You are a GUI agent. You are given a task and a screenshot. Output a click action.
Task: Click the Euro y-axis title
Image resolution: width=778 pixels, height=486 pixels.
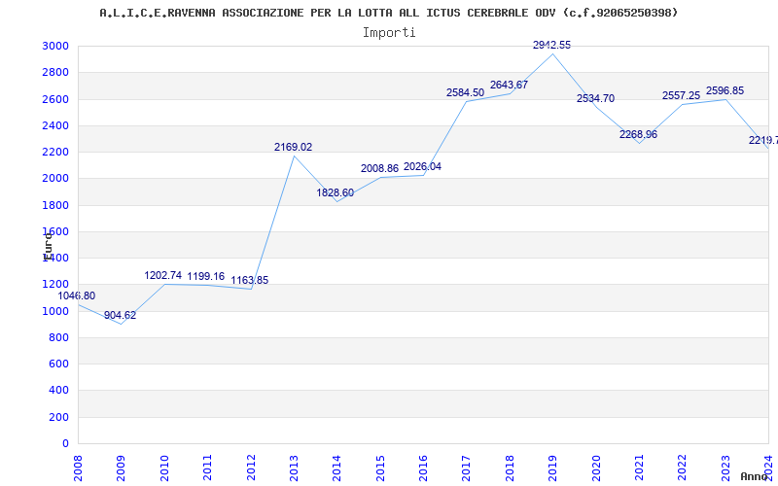coord(47,247)
